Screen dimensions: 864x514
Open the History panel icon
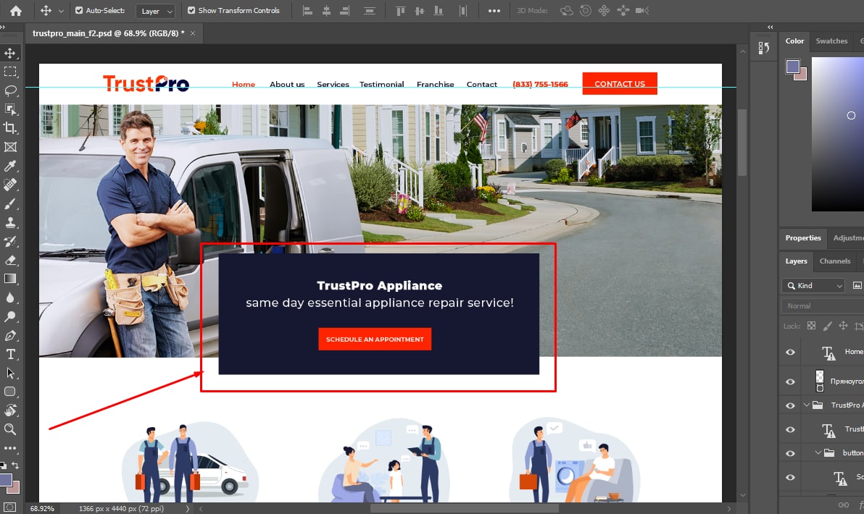[764, 49]
